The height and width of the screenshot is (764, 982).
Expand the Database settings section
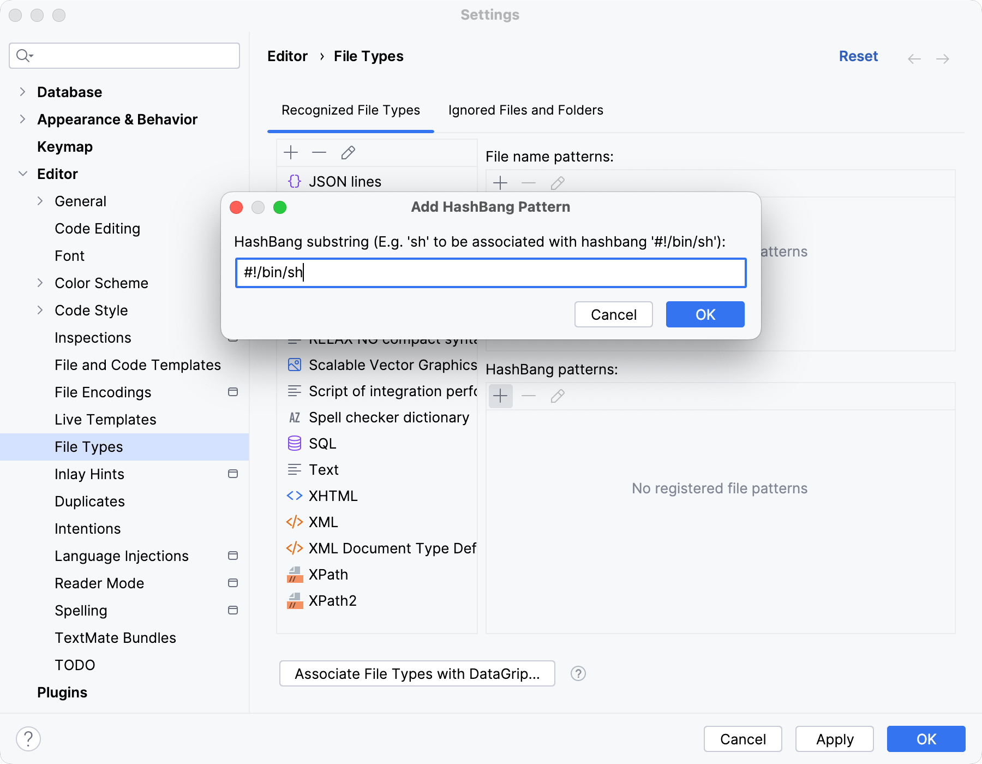click(22, 92)
